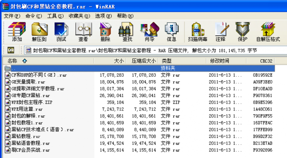Image resolution: width=287 pixels, height=158 pixels.
Task: Click the 保护 (Protect) shield icon
Action: [x=243, y=32]
